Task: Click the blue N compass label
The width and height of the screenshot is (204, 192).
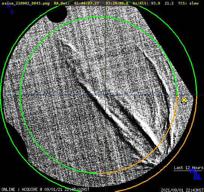Action: point(9,6)
